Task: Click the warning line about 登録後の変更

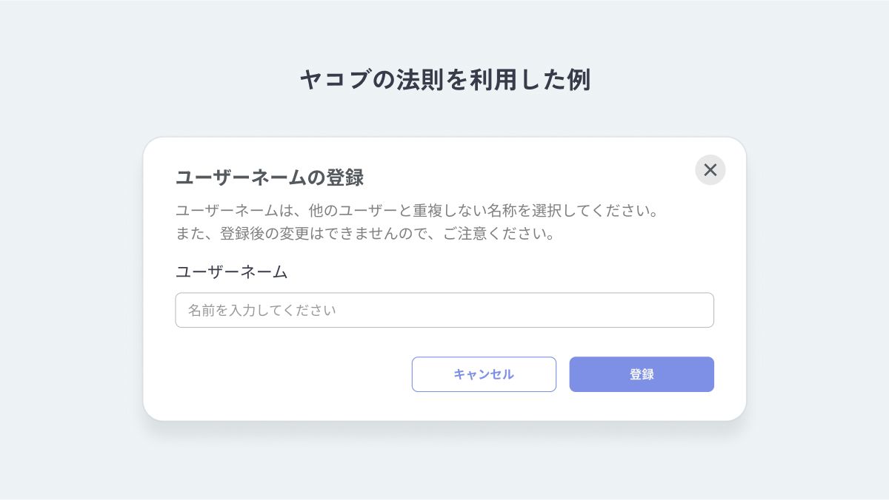Action: (x=364, y=234)
